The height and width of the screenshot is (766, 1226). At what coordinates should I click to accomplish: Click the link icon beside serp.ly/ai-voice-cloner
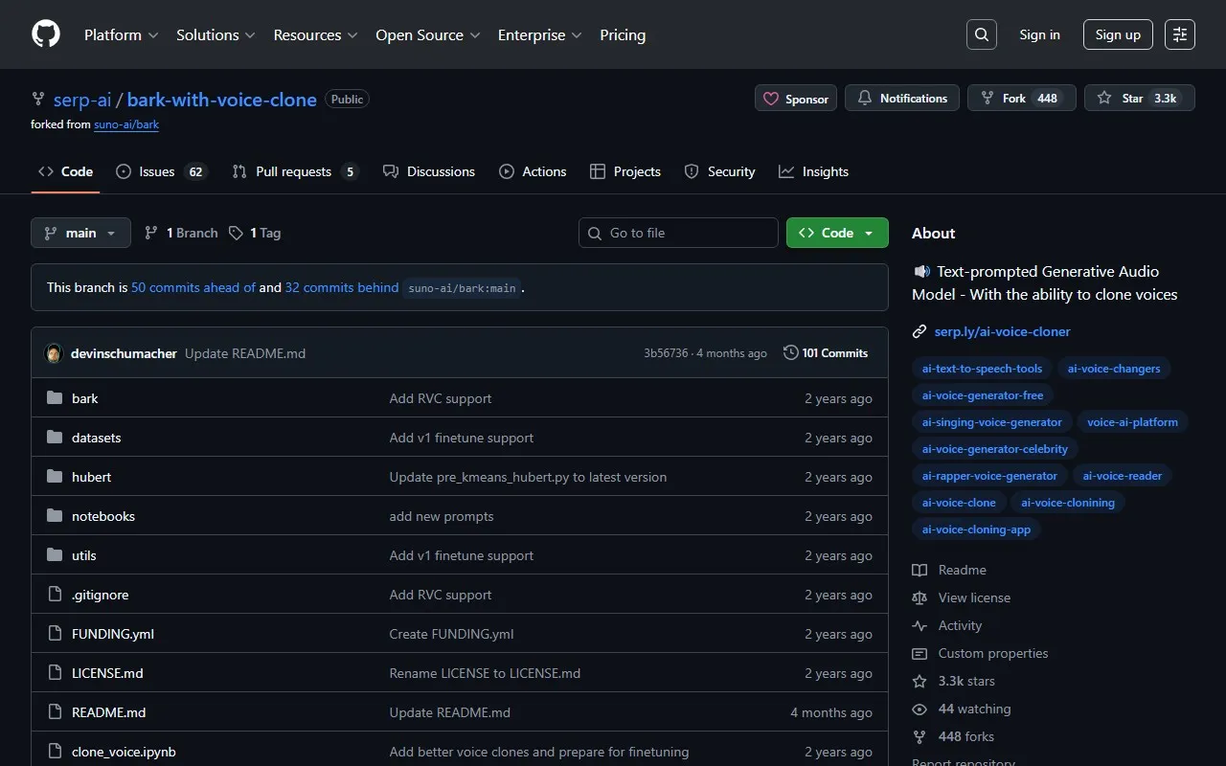coord(919,331)
